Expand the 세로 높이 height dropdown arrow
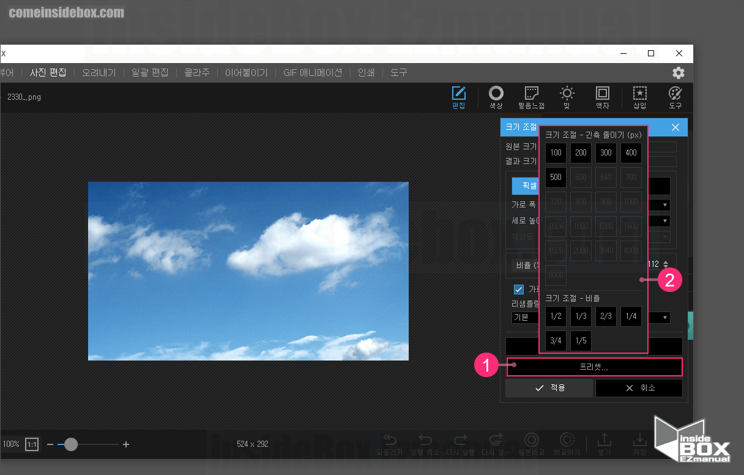 click(x=665, y=221)
